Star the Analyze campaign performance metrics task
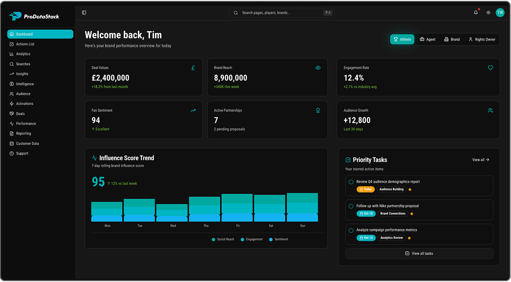Viewport: 511px width, 282px height. [409, 238]
